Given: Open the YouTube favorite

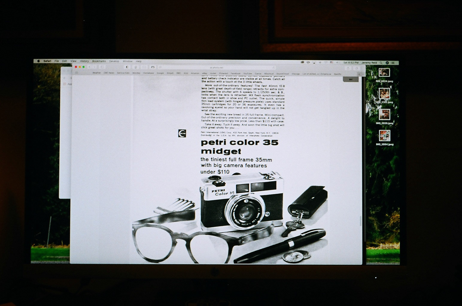Looking at the screenshot, I should tap(247, 73).
